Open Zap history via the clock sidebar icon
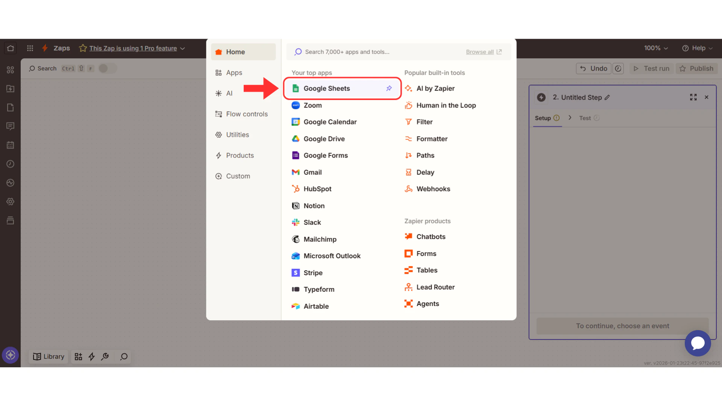 pos(10,164)
